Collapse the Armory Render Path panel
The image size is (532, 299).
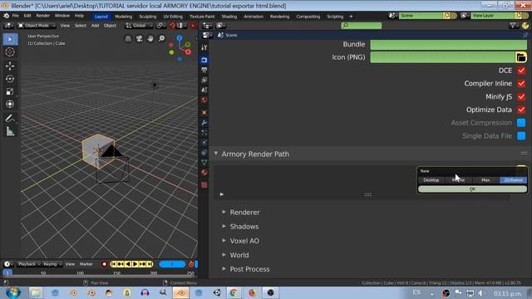pos(216,154)
